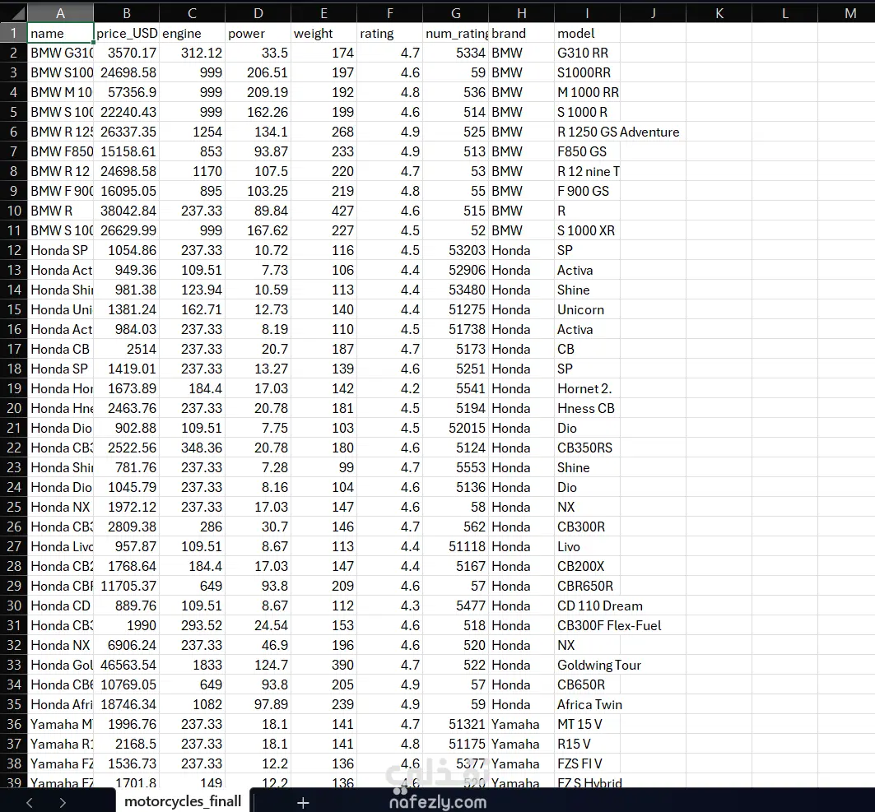Select the 'R 1250 GS Adventure' model cell
Screen dimensions: 875x812
tap(618, 132)
